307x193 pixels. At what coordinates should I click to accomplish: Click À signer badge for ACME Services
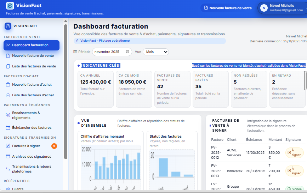pos(294,152)
